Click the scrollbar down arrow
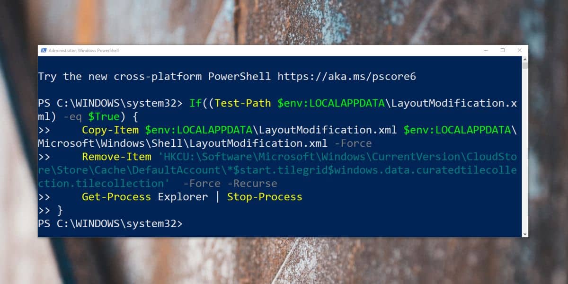The width and height of the screenshot is (568, 284). coord(524,233)
